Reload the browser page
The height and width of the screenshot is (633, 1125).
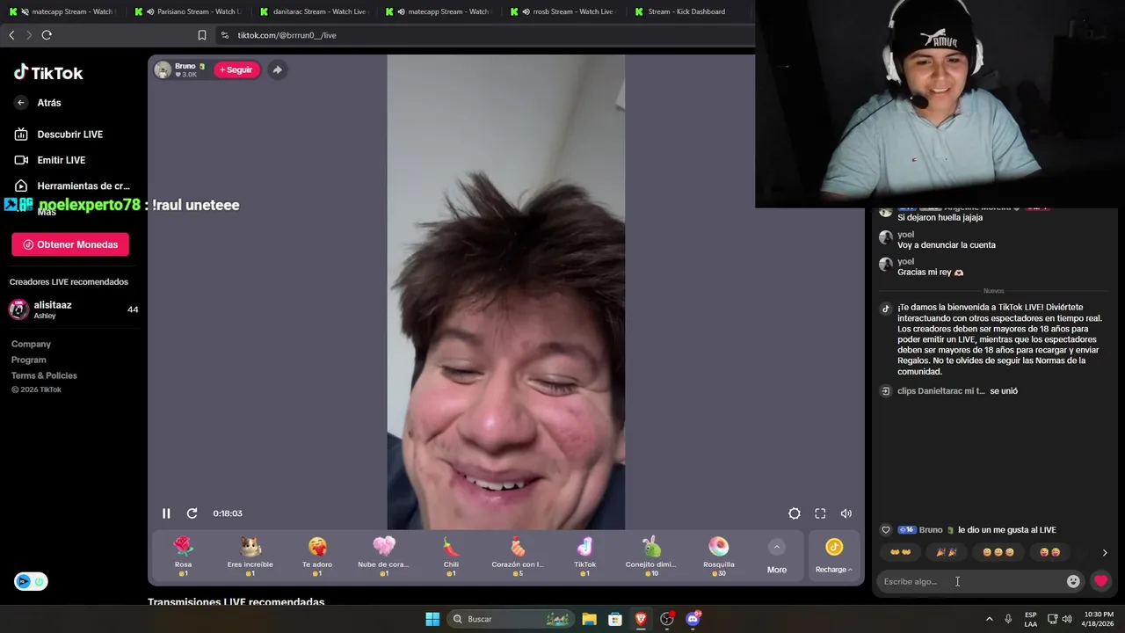(x=47, y=35)
